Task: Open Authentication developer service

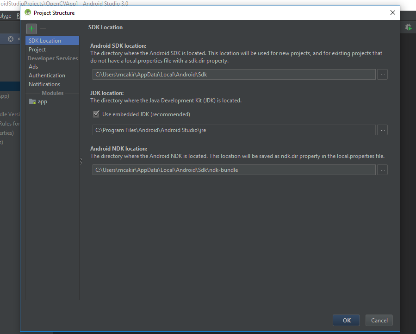Action: click(52, 76)
